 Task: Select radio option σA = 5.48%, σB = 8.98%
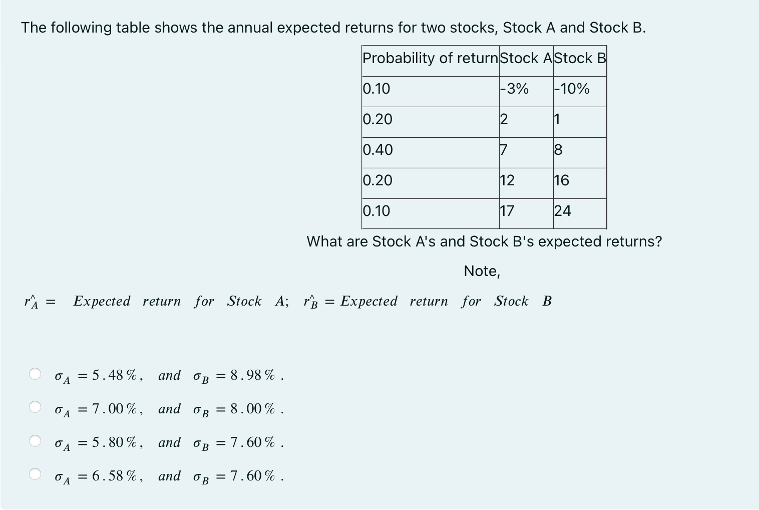click(x=36, y=373)
